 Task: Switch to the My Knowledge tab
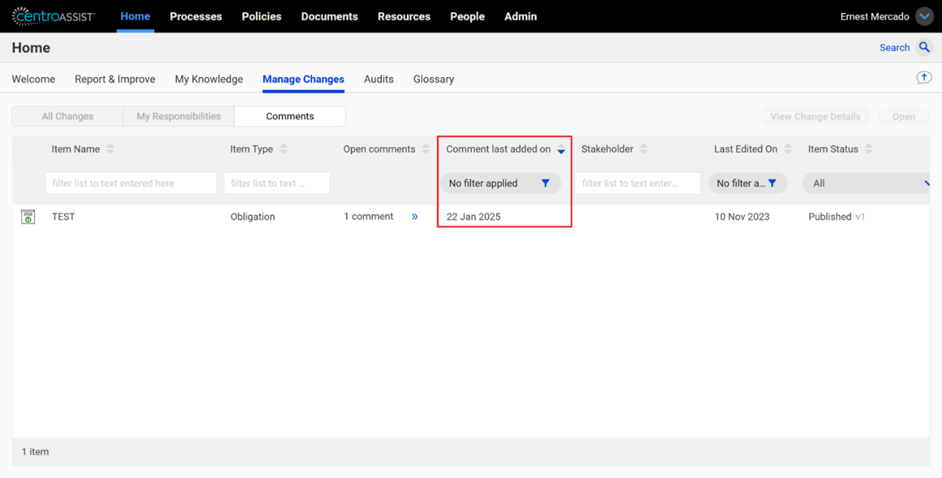(x=209, y=79)
